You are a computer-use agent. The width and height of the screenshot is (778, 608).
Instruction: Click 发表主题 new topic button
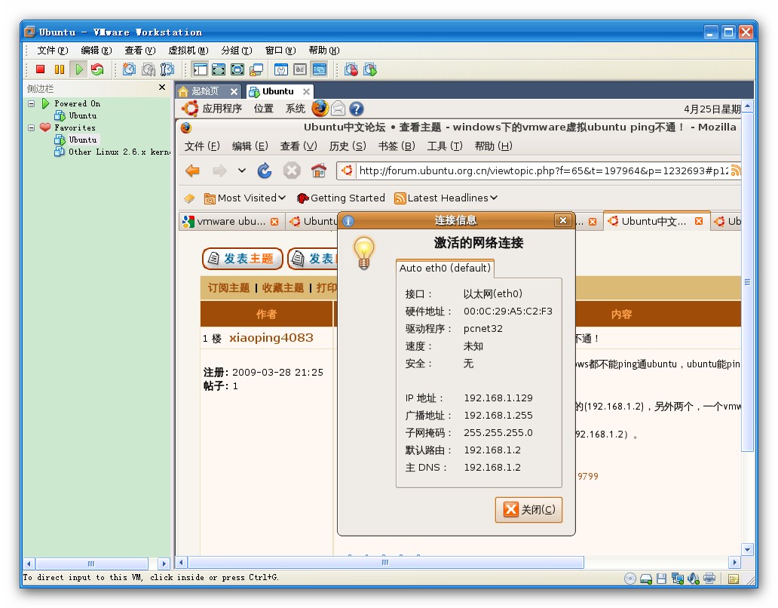243,259
